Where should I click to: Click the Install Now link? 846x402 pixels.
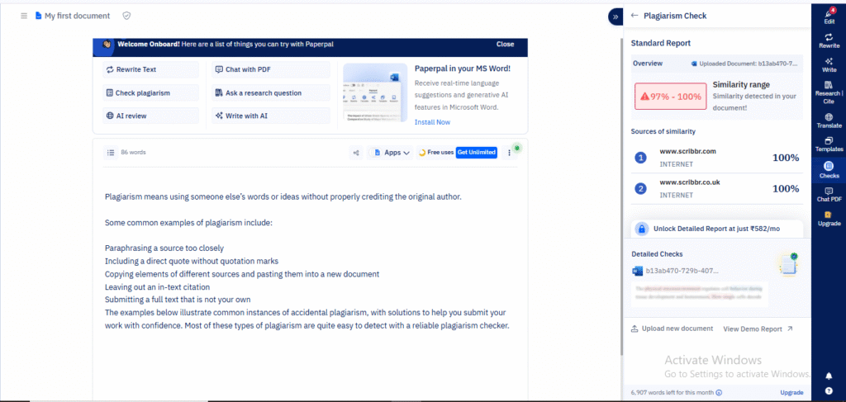432,122
